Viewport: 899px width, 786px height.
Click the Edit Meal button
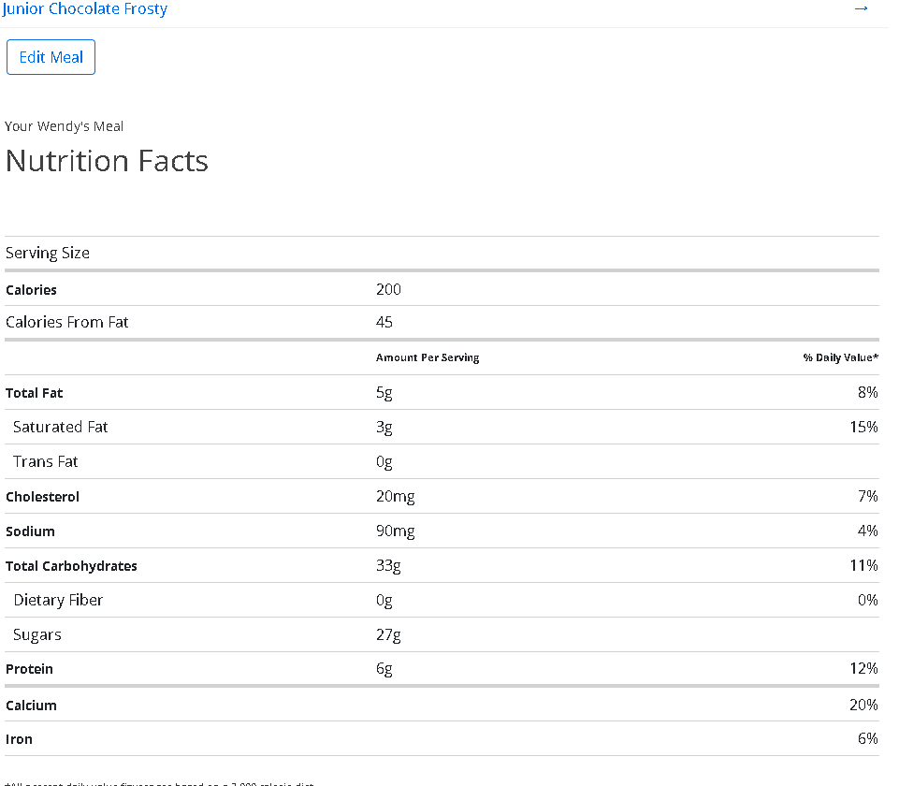[x=51, y=57]
